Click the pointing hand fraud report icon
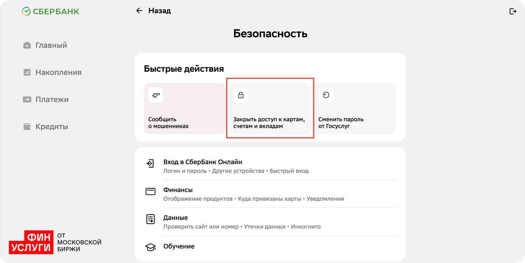This screenshot has width=525, height=263. pos(156,95)
